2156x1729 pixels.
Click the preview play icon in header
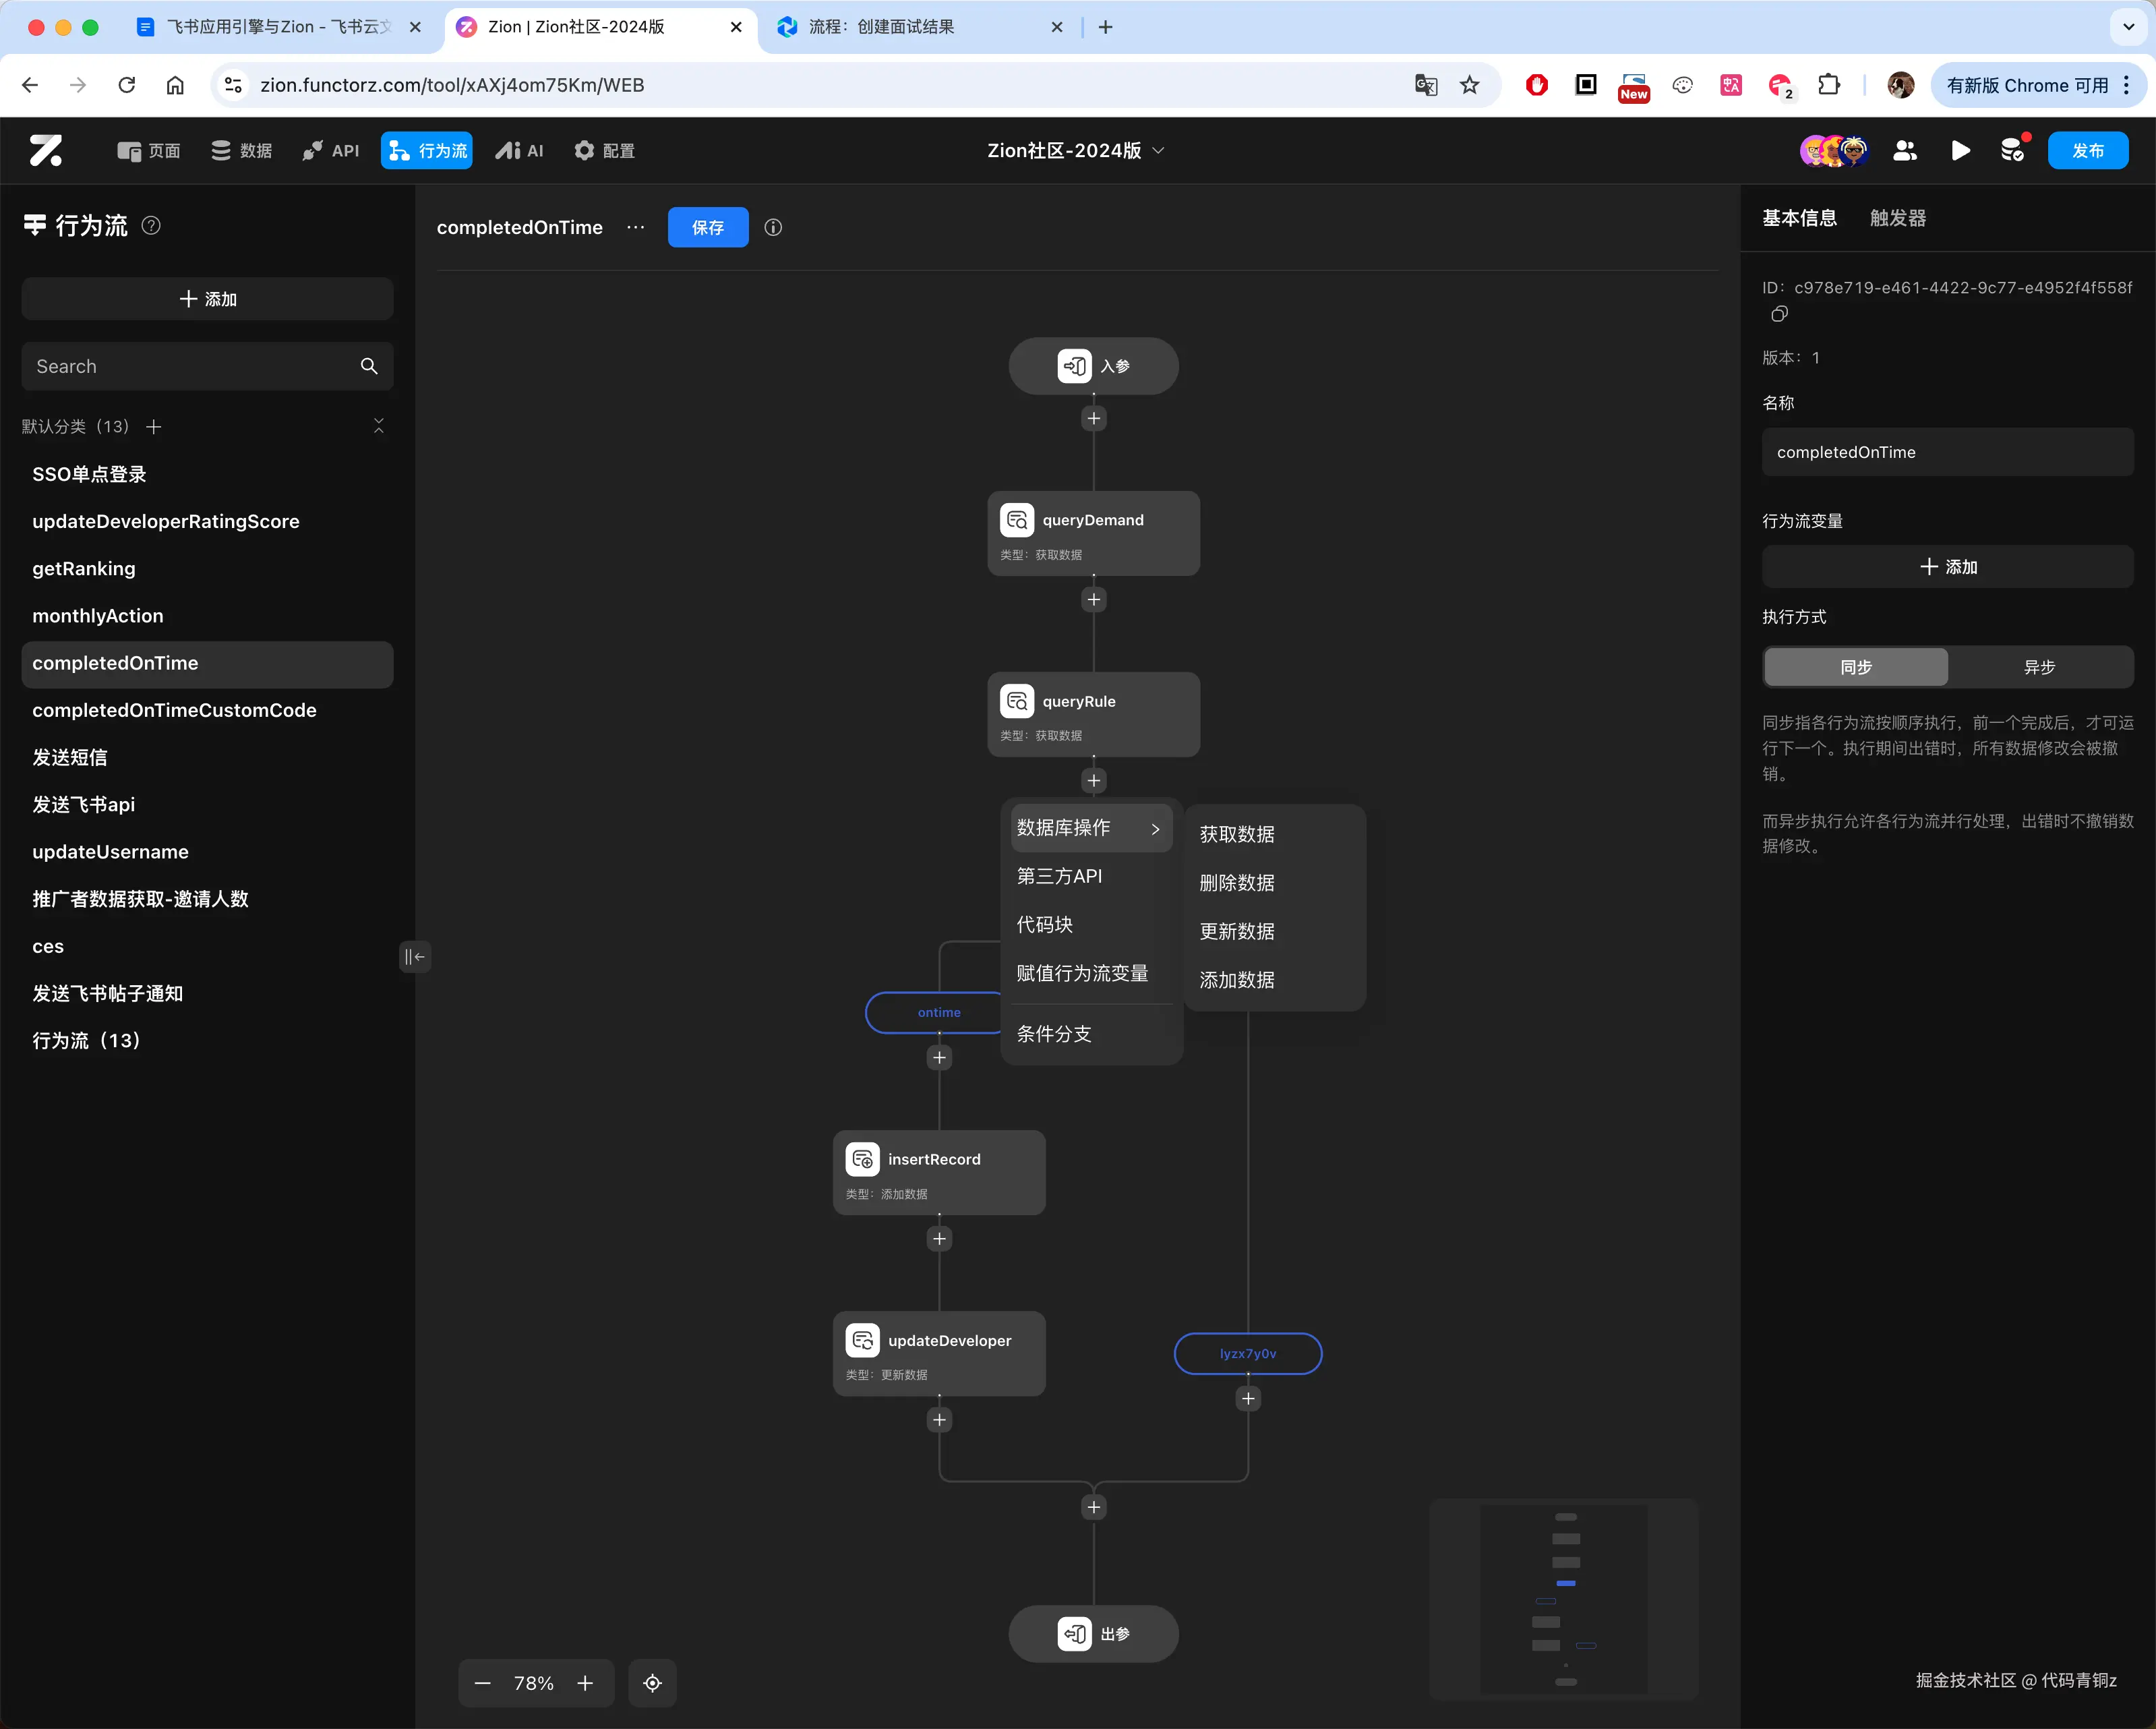click(1960, 151)
